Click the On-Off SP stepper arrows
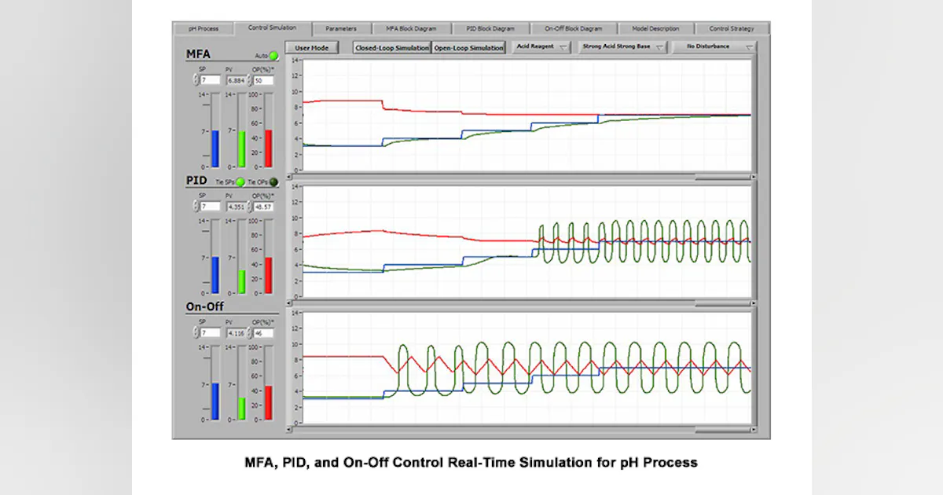 pos(196,333)
